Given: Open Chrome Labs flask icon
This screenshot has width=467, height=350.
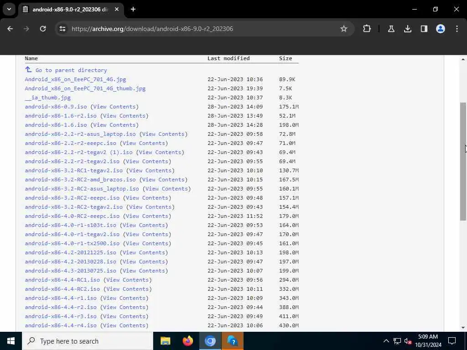Looking at the screenshot, I should point(391,29).
